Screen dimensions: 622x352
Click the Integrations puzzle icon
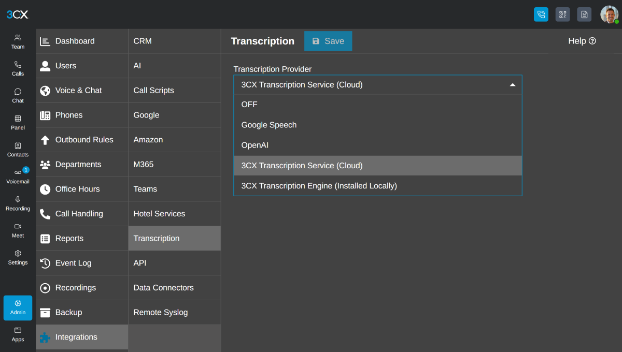pyautogui.click(x=45, y=337)
